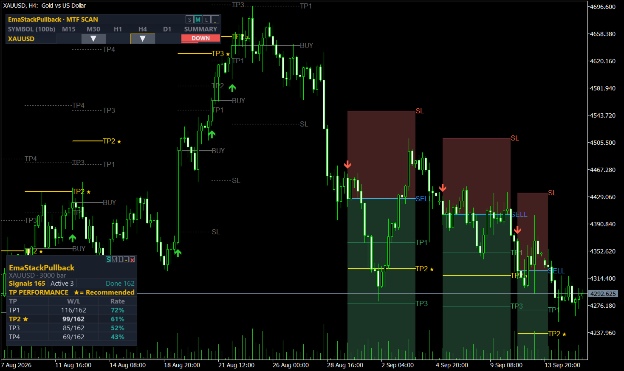Image resolution: width=624 pixels, height=371 pixels.
Task: Select the M15 timeframe column header
Action: pos(69,29)
